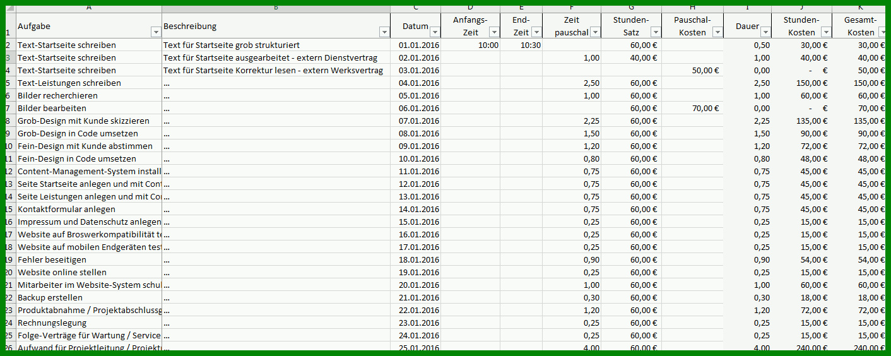This screenshot has height=356, width=891.
Task: Select Zeit pauschal cell 2,25
Action: click(x=572, y=121)
